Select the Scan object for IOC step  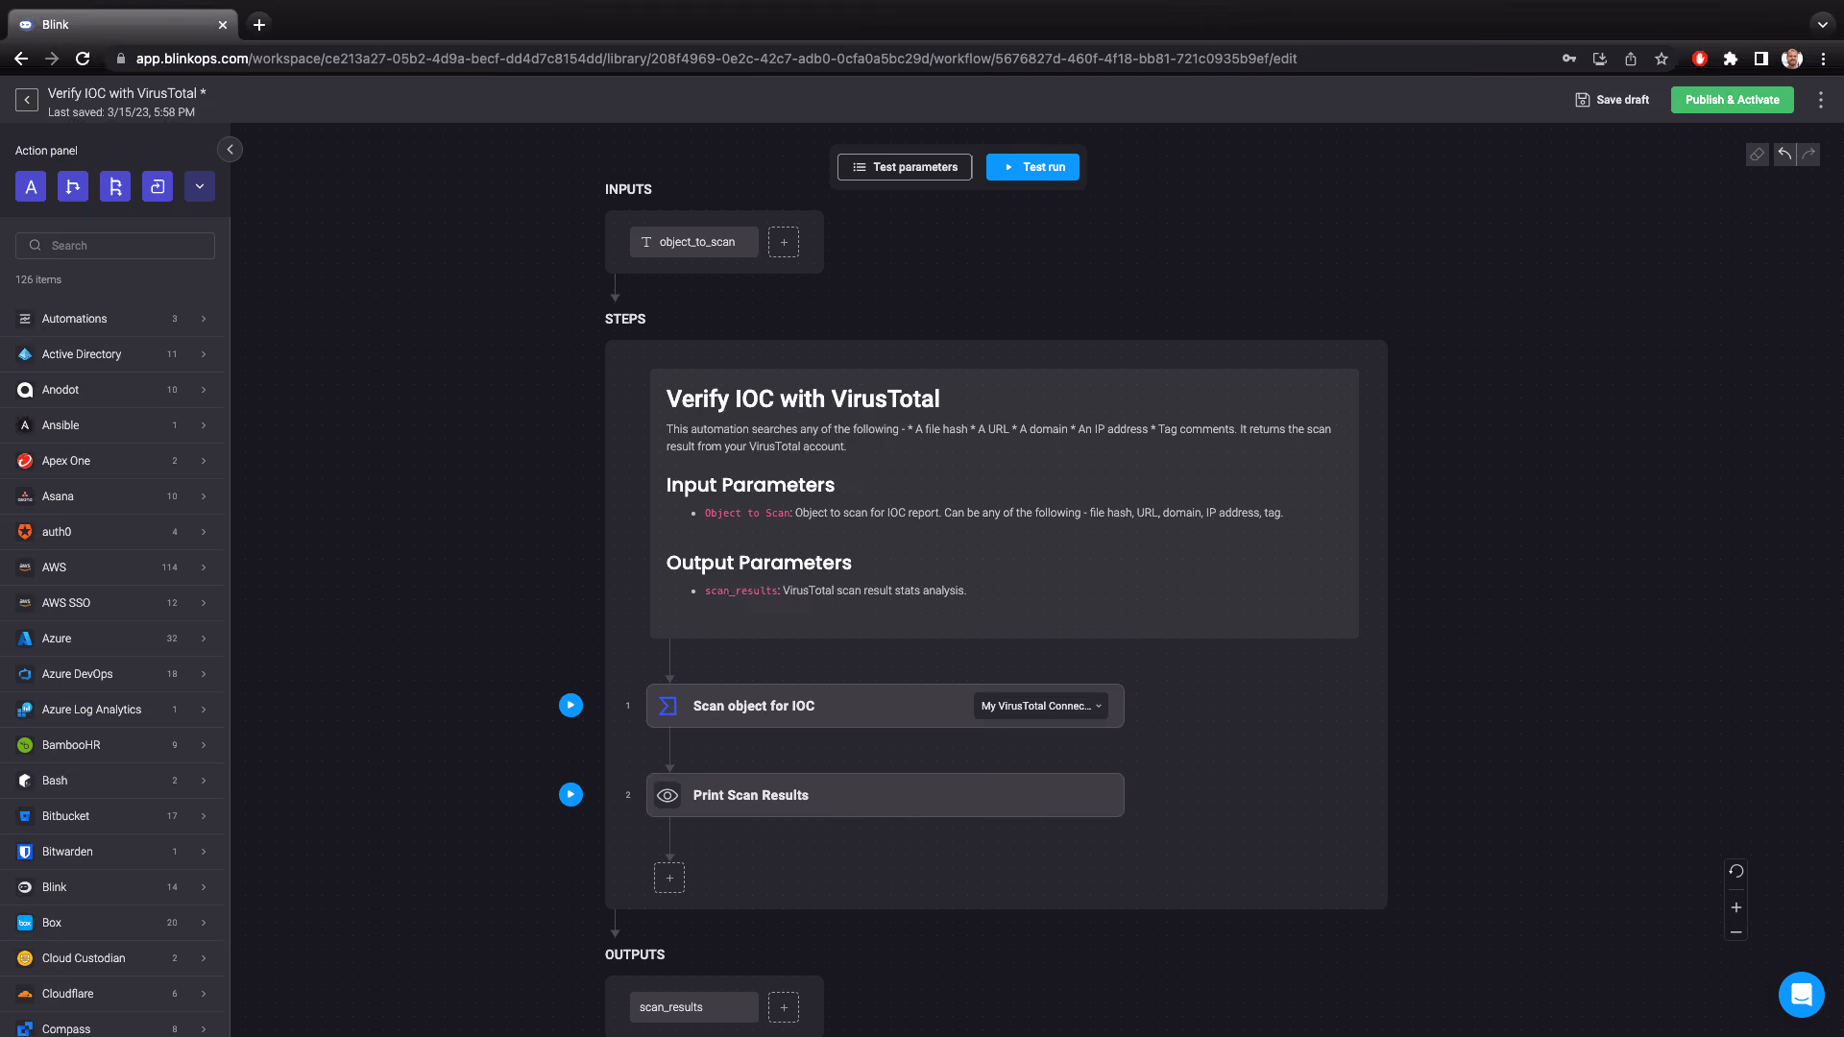click(885, 706)
